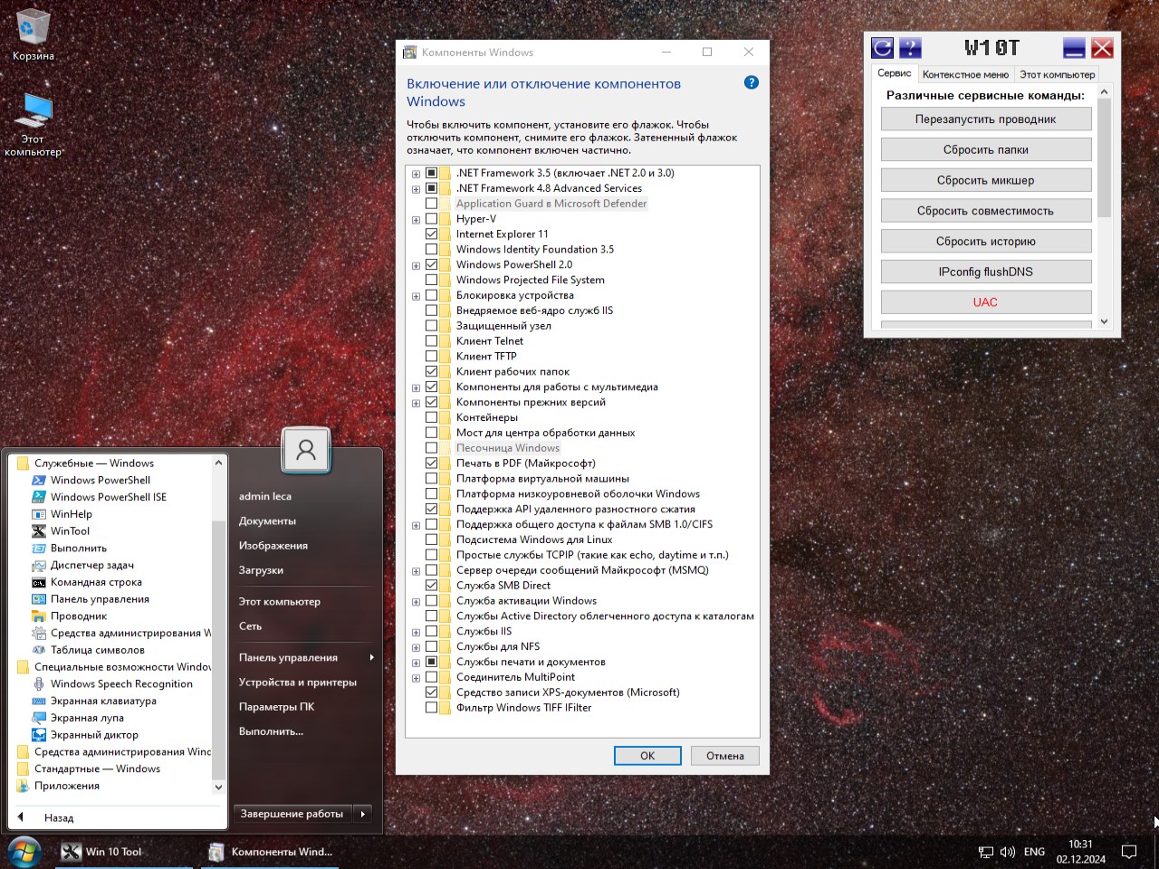1159x869 pixels.
Task: Click the user account picture in Start menu
Action: click(306, 450)
